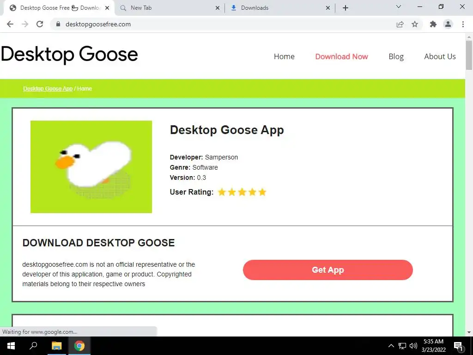Open a new tab with plus button
473x355 pixels.
346,8
